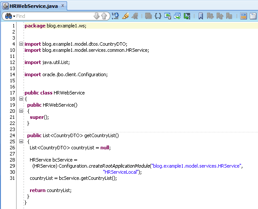Click in the Find input field

point(54,16)
